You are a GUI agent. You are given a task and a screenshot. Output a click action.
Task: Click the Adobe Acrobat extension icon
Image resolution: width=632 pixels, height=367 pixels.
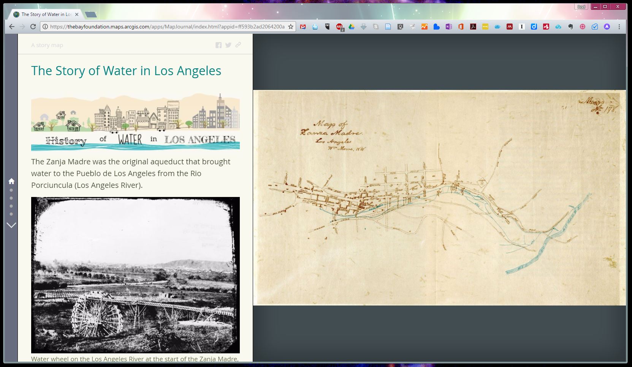click(473, 27)
